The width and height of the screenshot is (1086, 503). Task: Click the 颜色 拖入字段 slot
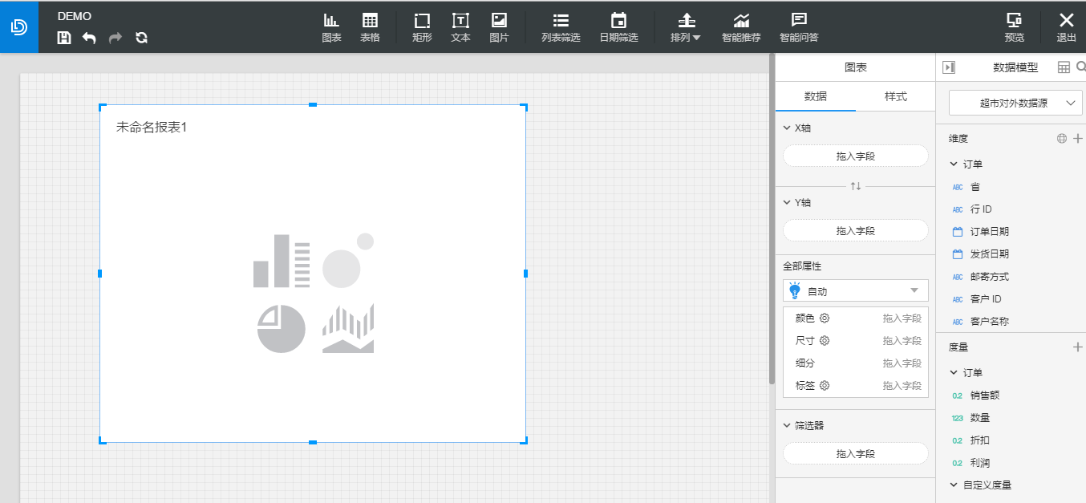[x=902, y=318]
